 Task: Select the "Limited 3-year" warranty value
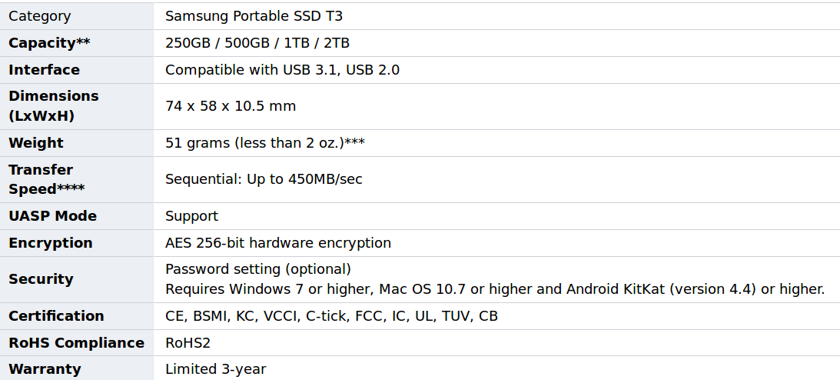click(x=216, y=369)
